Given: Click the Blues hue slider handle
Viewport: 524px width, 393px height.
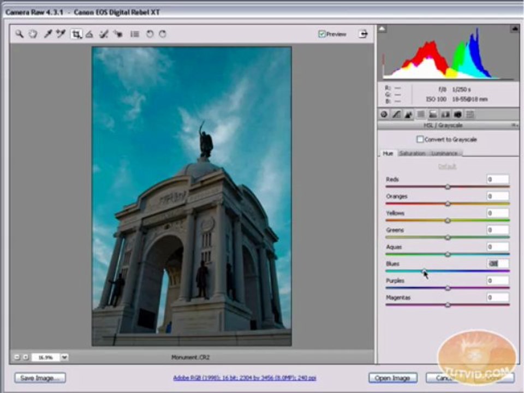Looking at the screenshot, I should click(424, 271).
